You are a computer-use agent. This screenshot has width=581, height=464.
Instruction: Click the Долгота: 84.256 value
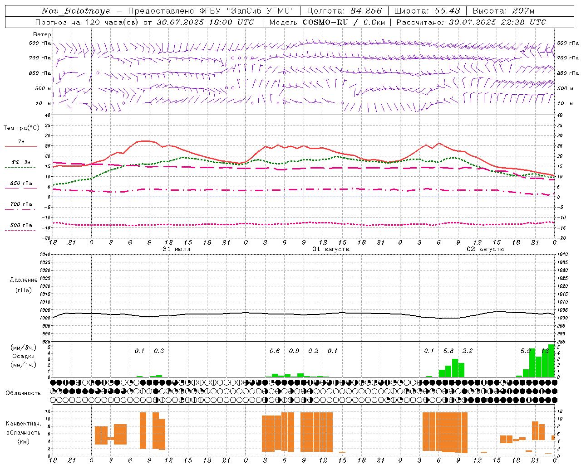345,11
